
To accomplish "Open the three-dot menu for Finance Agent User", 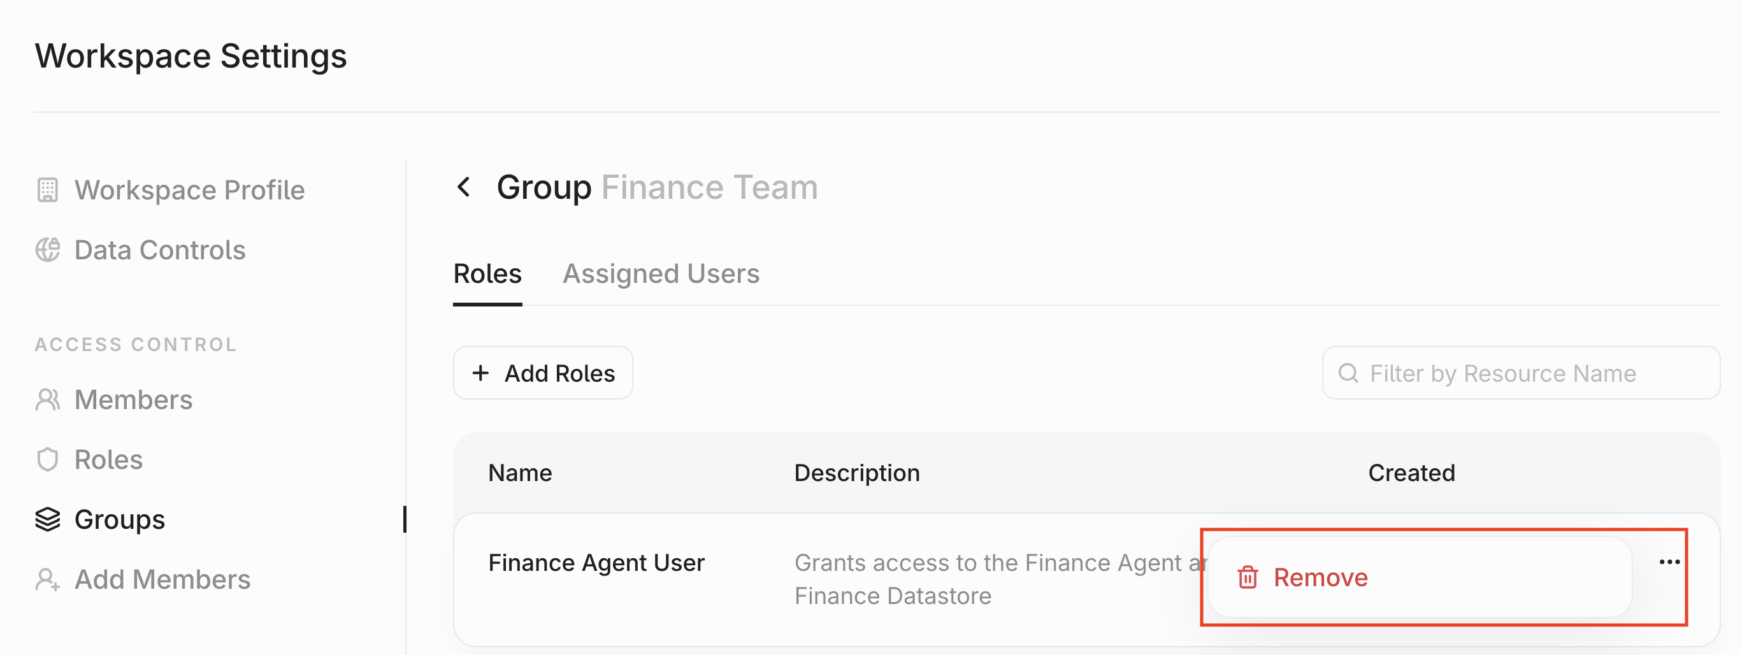I will pyautogui.click(x=1669, y=562).
